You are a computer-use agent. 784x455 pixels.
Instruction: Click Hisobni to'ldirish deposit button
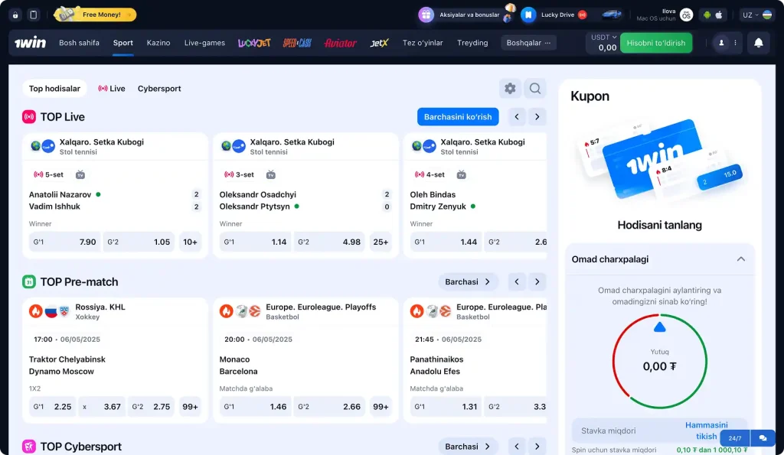(656, 43)
